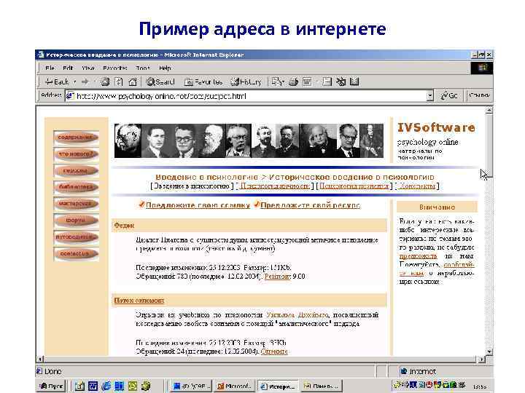Click the IVSoftware logo text
Screen dimensions: 525x393
[x=436, y=127]
